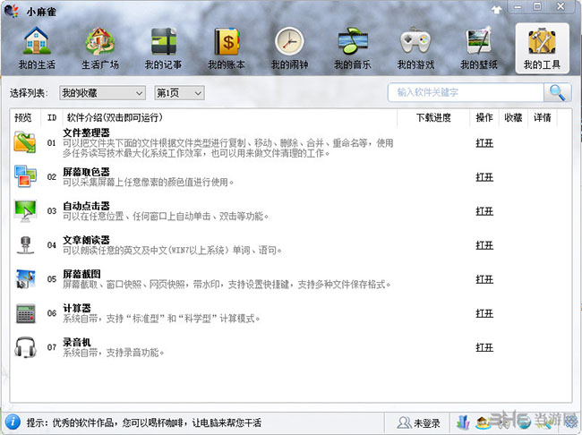Open the 我的记事 notebook icon
Image resolution: width=582 pixels, height=435 pixels.
(x=163, y=41)
